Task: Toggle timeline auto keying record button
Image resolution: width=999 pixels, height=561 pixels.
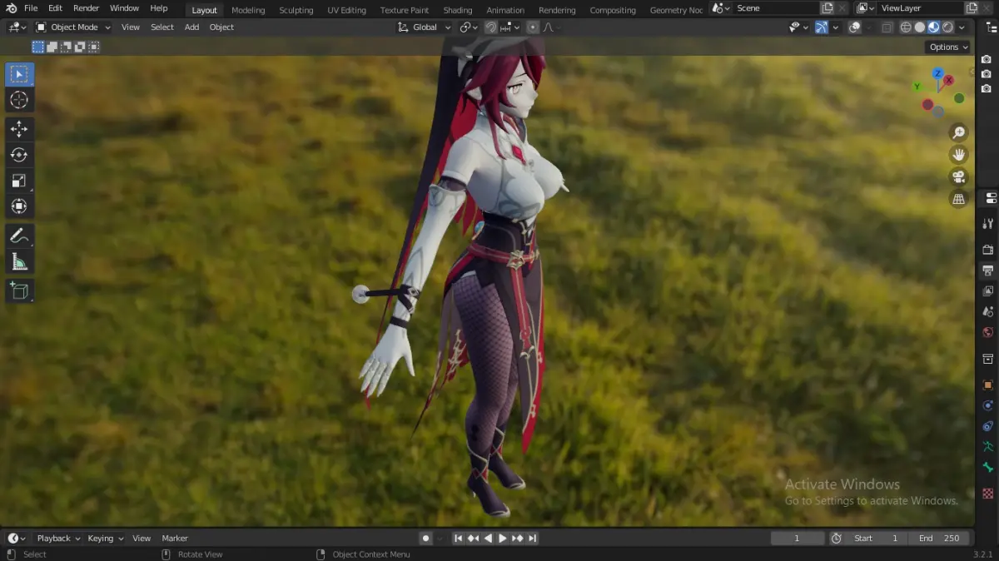Action: tap(425, 539)
